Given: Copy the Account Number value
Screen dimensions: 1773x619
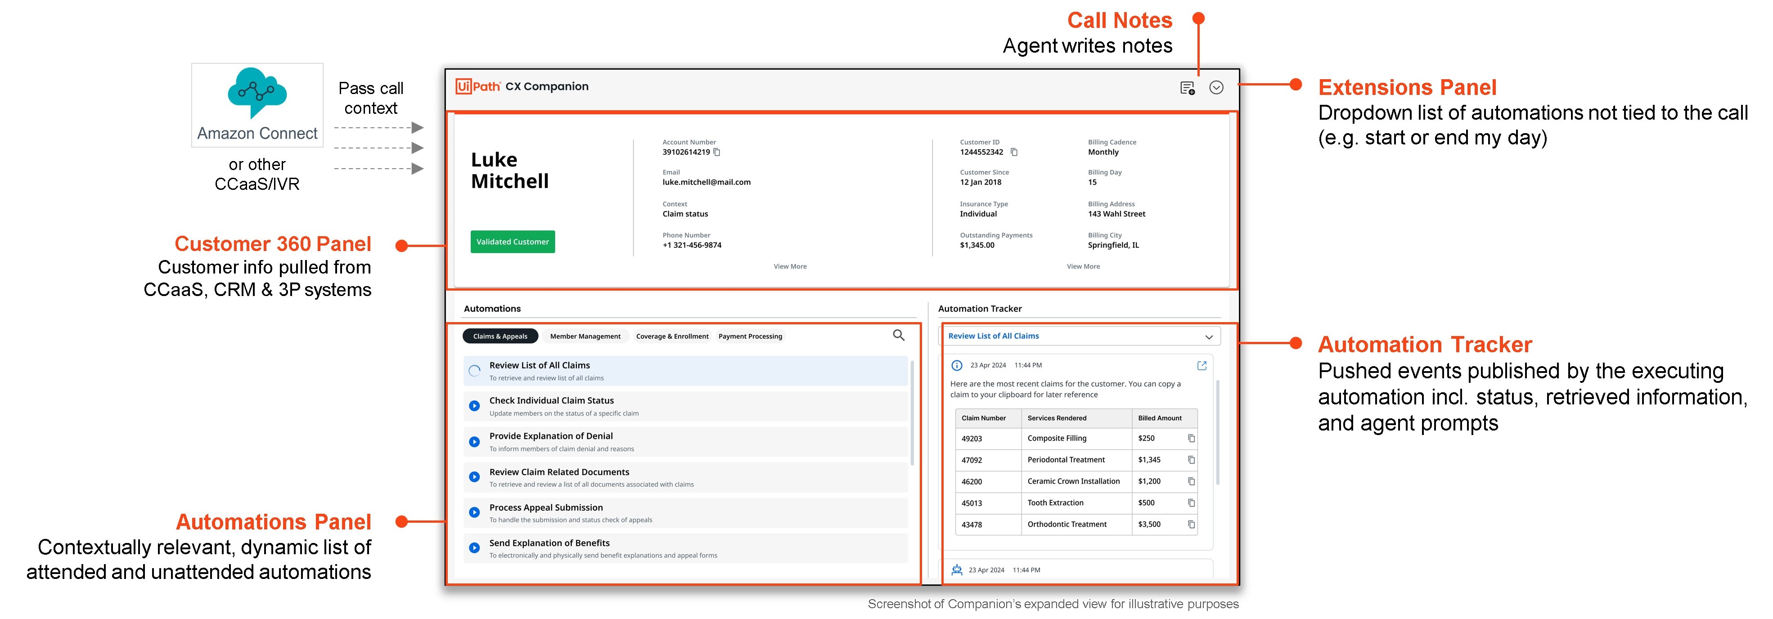Looking at the screenshot, I should pyautogui.click(x=716, y=152).
